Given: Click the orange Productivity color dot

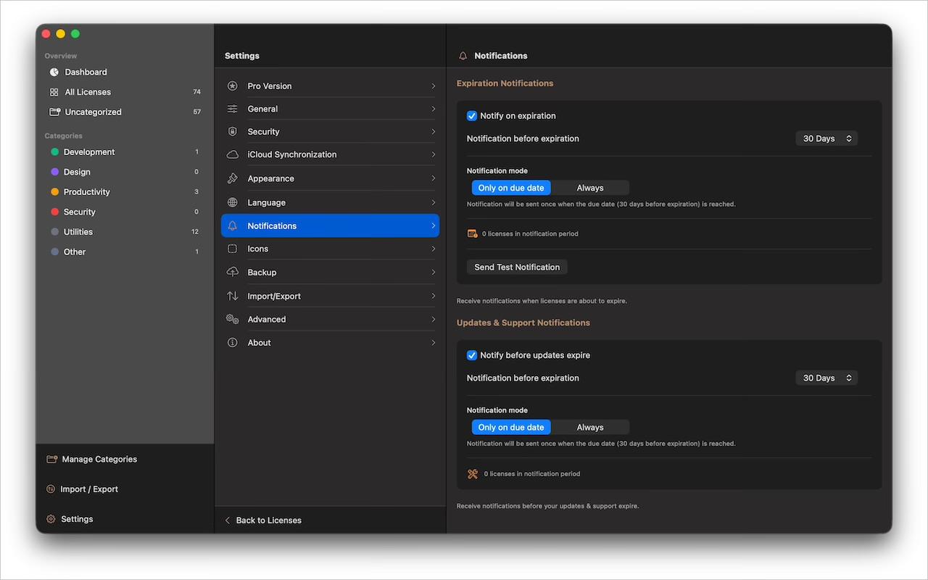Looking at the screenshot, I should tap(54, 192).
